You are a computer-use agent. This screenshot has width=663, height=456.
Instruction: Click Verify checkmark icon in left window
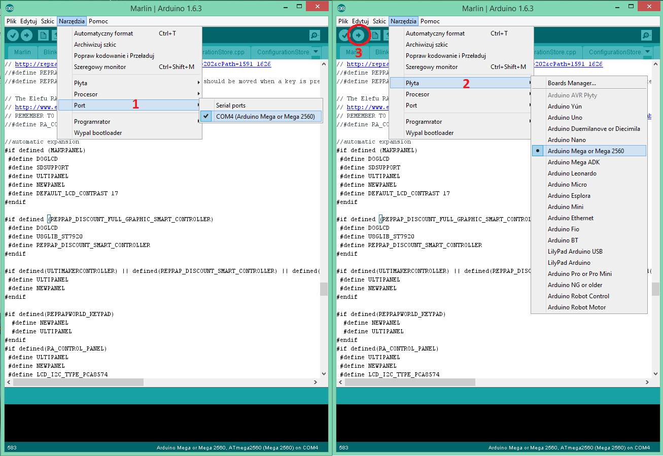click(x=13, y=36)
